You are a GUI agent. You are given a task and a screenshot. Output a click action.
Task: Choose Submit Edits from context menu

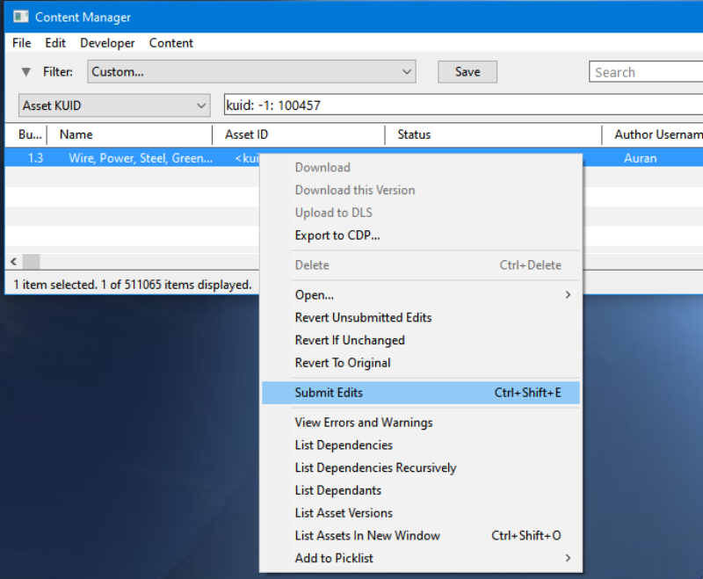421,393
